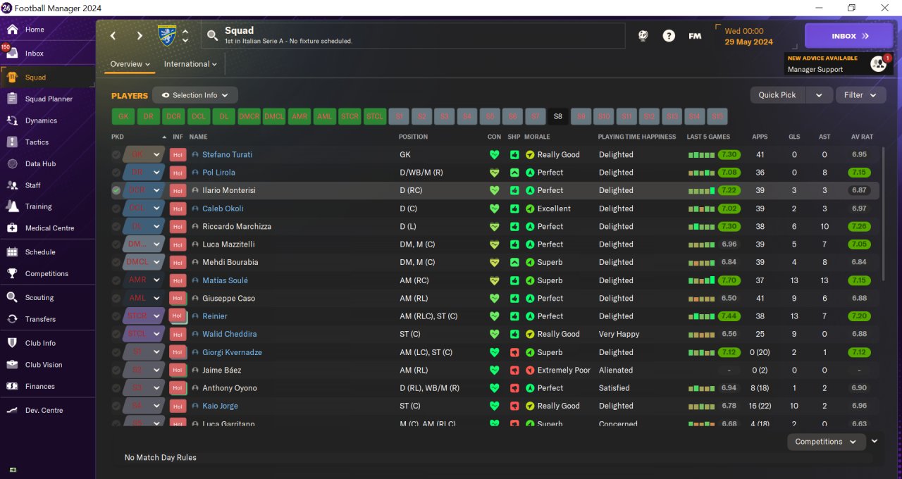
Task: Click the Quick Pick button
Action: tap(777, 95)
